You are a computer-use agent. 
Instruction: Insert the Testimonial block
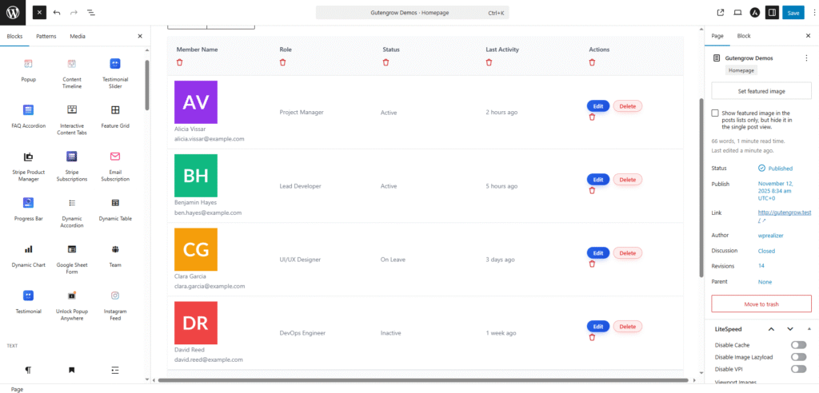pos(28,303)
